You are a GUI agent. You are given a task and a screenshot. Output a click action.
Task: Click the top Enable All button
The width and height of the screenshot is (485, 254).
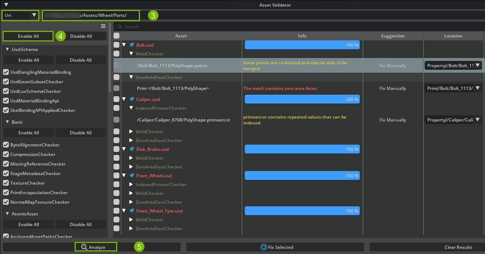pos(28,36)
